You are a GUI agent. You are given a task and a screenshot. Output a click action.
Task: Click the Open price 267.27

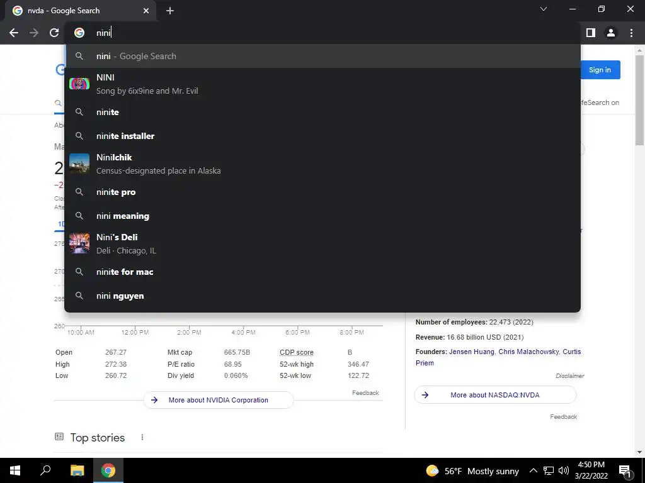[x=116, y=352]
